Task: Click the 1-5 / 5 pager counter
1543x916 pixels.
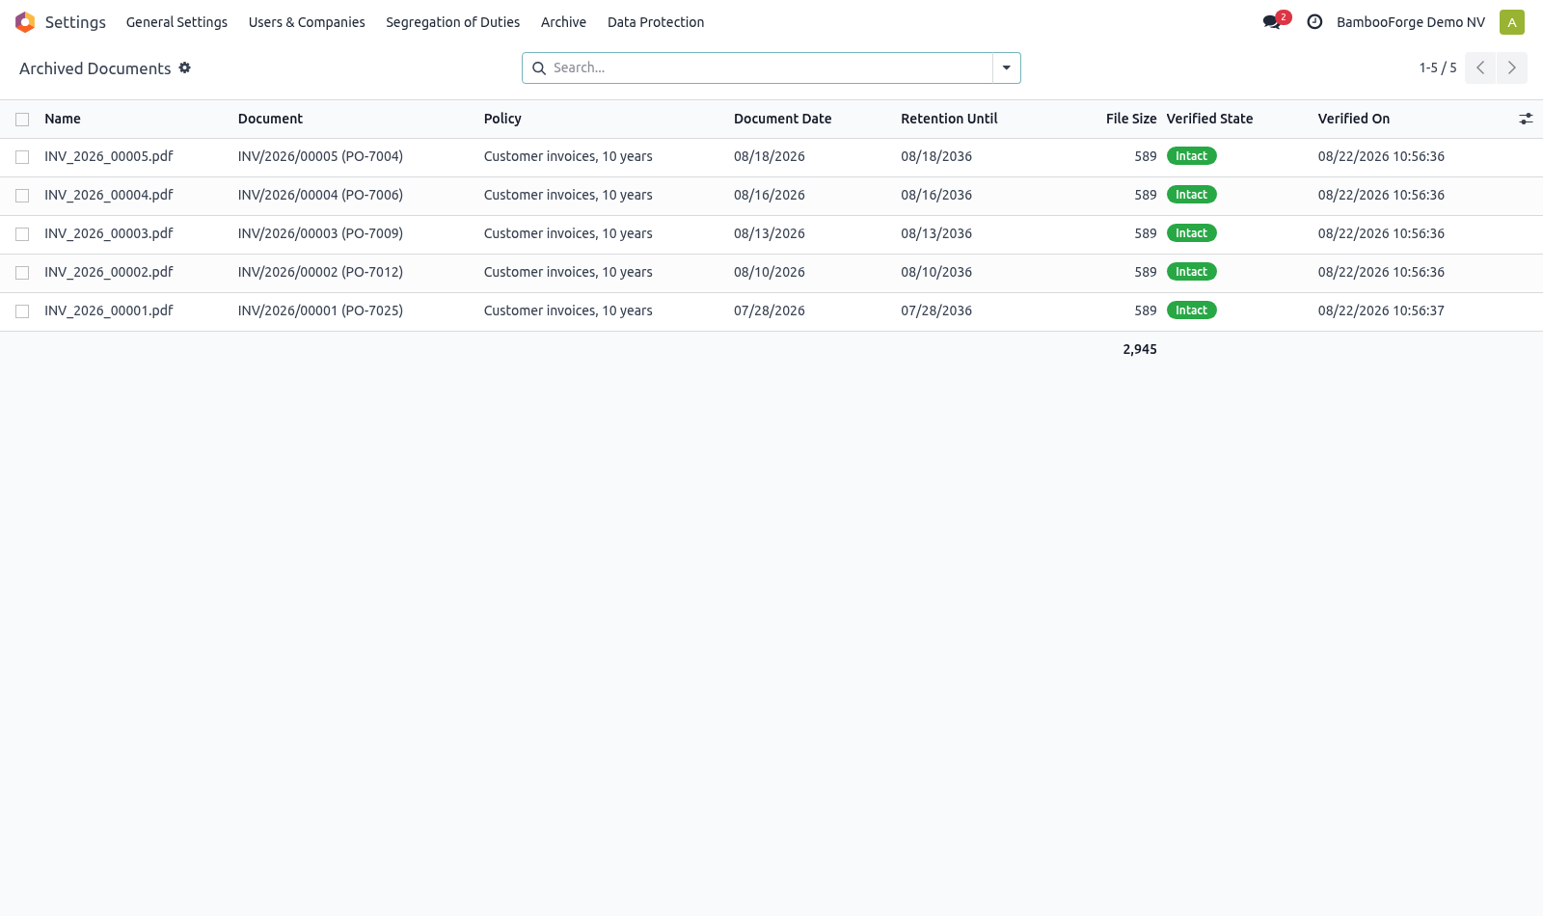Action: click(1438, 67)
